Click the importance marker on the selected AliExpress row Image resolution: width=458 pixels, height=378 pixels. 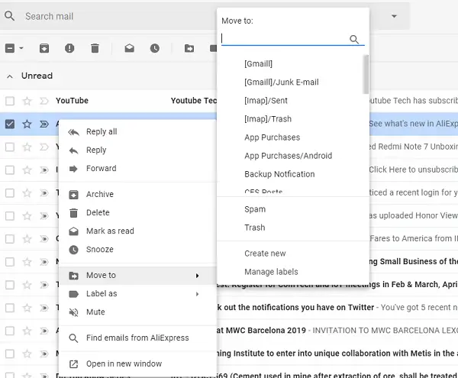tap(44, 124)
